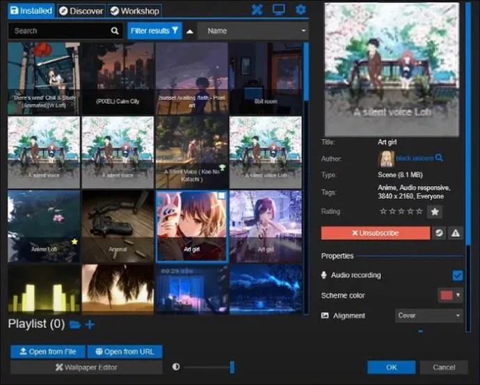480x385 pixels.
Task: Confirm with the OK button
Action: coord(391,367)
